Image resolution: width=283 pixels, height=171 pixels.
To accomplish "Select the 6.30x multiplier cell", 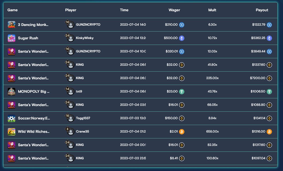I will point(213,25).
